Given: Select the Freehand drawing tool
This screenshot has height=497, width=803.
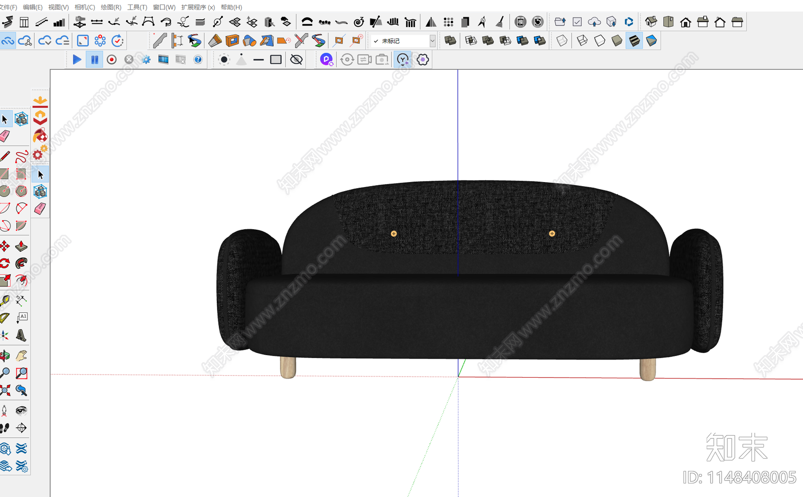Looking at the screenshot, I should coord(21,156).
